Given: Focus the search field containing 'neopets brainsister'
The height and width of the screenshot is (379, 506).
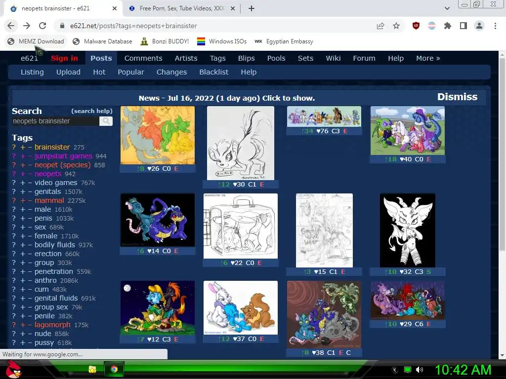Looking at the screenshot, I should pos(55,121).
